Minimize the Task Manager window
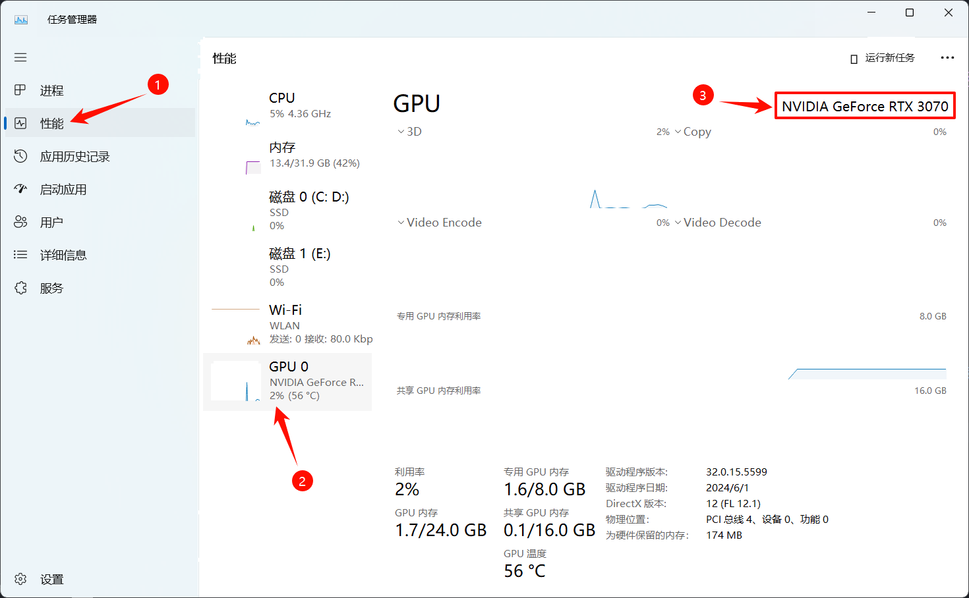969x598 pixels. pyautogui.click(x=871, y=13)
